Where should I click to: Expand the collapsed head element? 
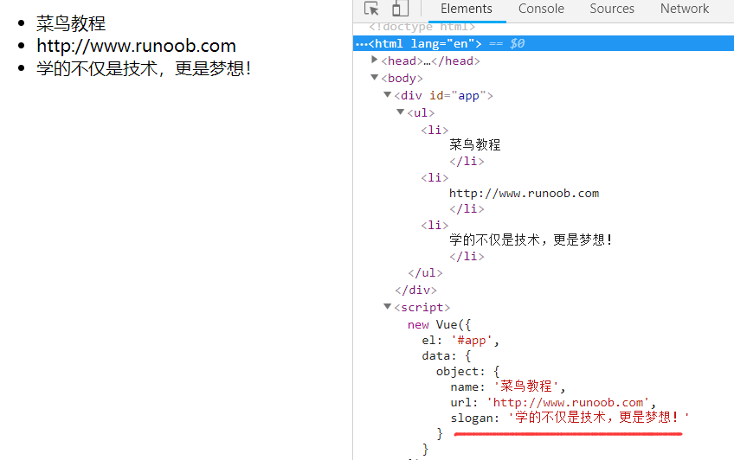pos(375,61)
